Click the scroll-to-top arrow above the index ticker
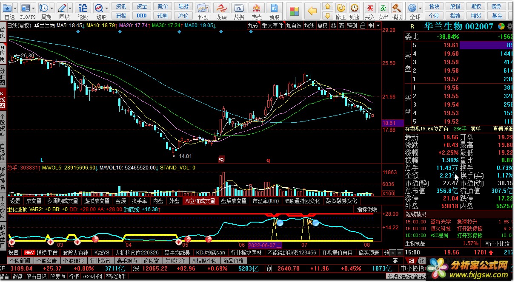Image resolution: width=515 pixels, height=282 pixels. click(395, 261)
